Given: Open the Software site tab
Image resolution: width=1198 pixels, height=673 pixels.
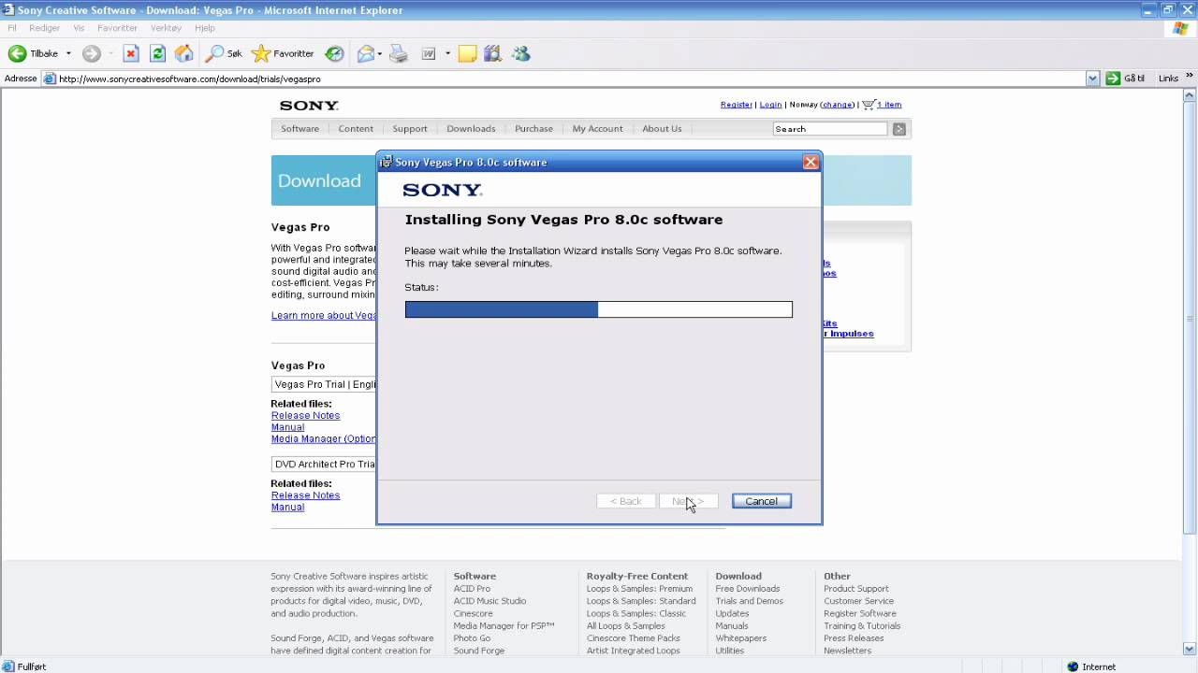Looking at the screenshot, I should coord(299,129).
